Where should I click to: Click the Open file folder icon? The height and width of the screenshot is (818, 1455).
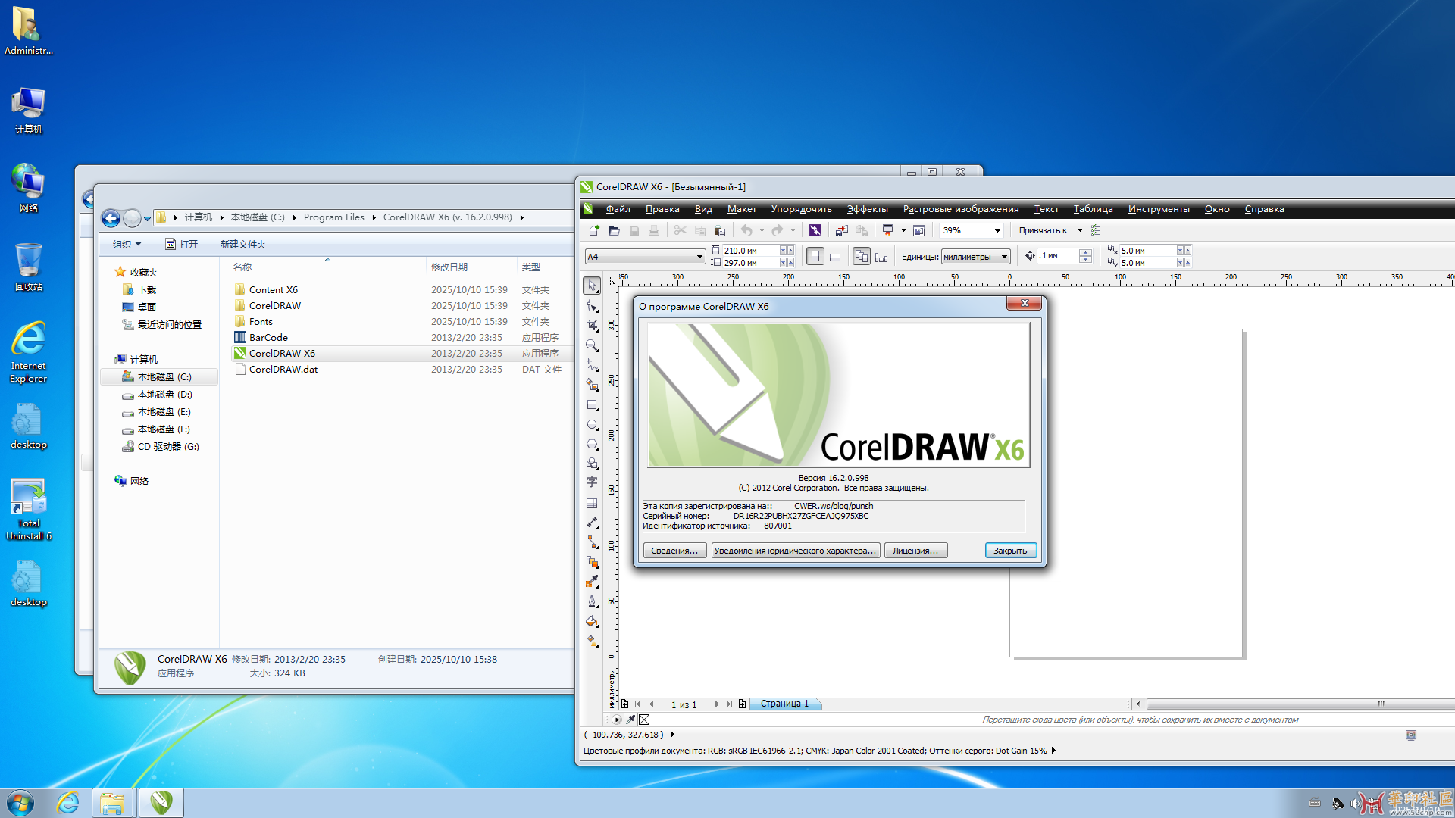pos(614,230)
